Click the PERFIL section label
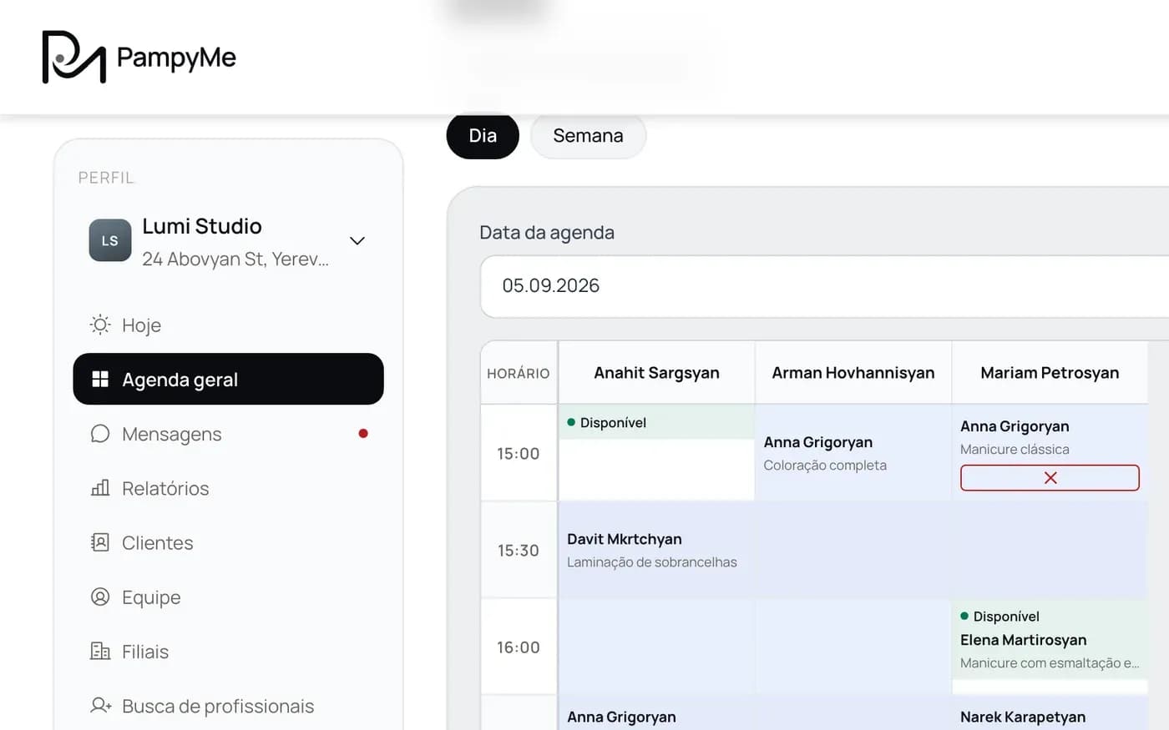The image size is (1169, 730). (x=106, y=178)
